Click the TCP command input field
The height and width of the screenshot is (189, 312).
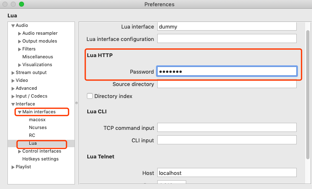click(226, 128)
